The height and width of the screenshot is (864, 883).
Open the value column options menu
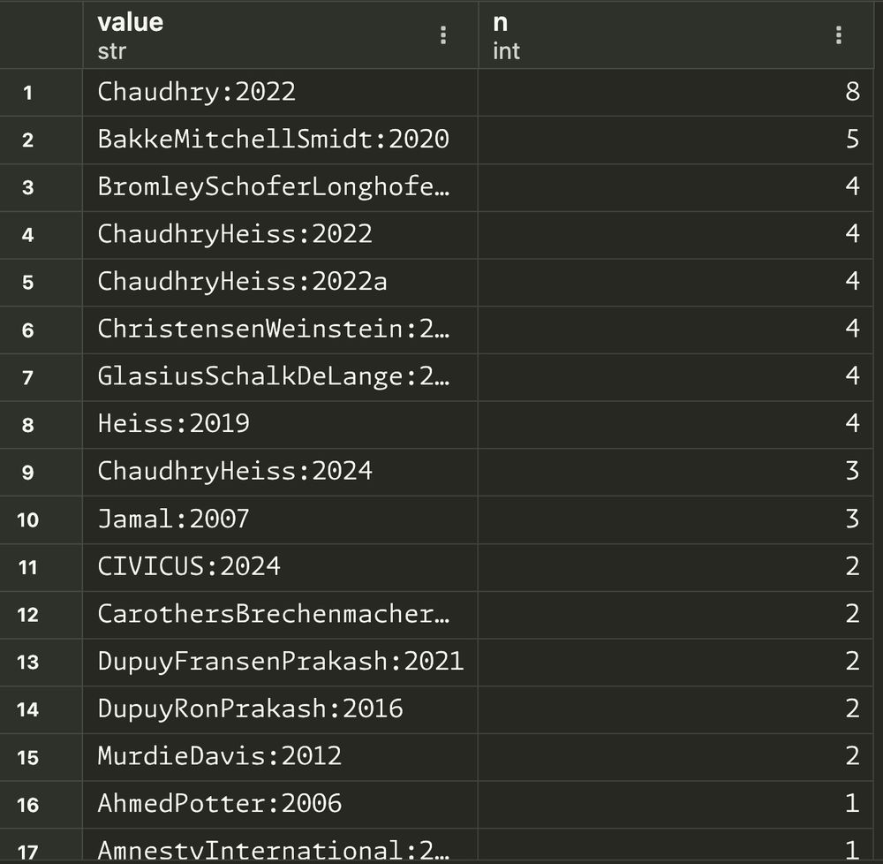pyautogui.click(x=443, y=35)
